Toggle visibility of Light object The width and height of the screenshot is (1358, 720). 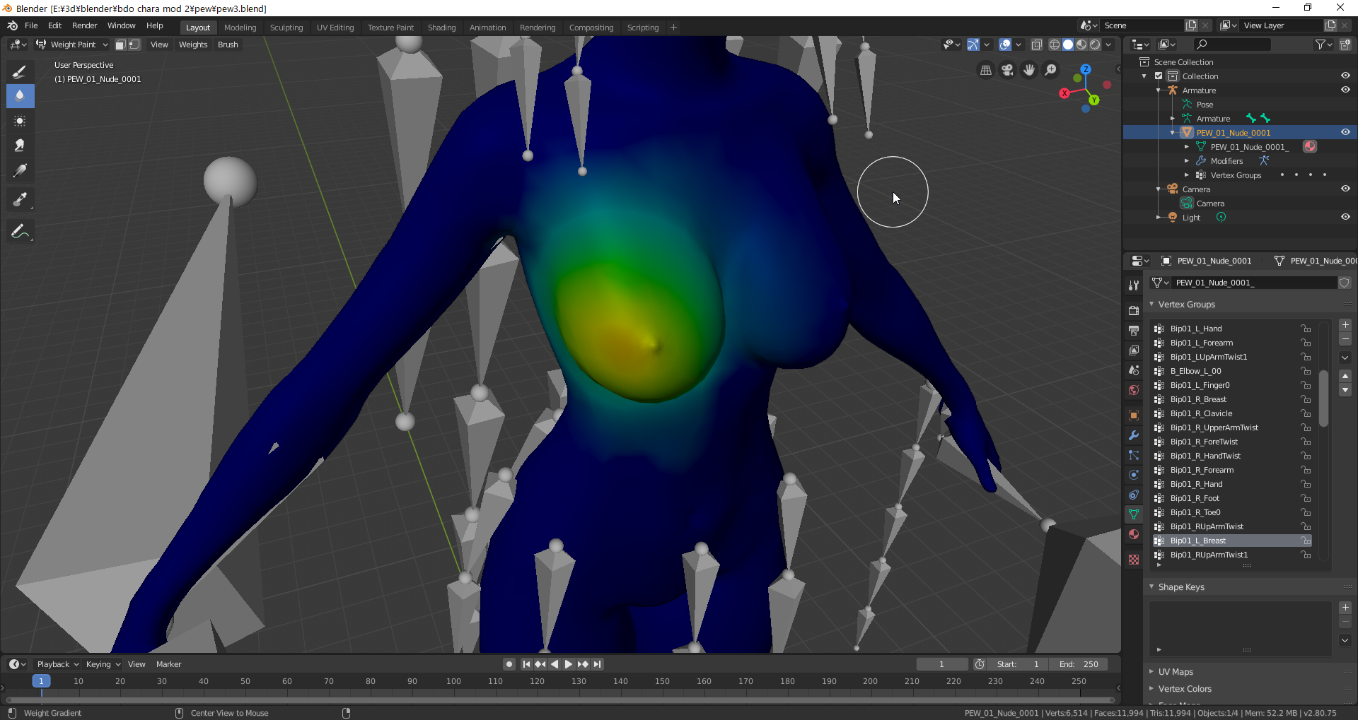point(1345,217)
